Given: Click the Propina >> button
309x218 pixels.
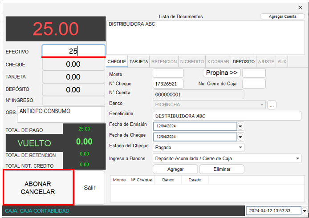Looking at the screenshot, I should click(x=222, y=73).
